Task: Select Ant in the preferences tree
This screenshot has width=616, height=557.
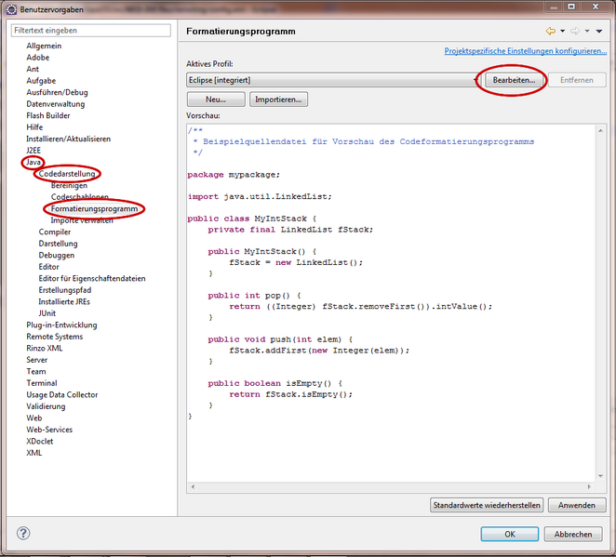Action: pyautogui.click(x=33, y=69)
